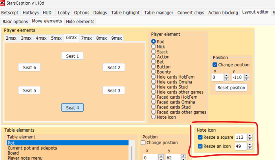
Task: Open the HUD tab
Action: (47, 13)
